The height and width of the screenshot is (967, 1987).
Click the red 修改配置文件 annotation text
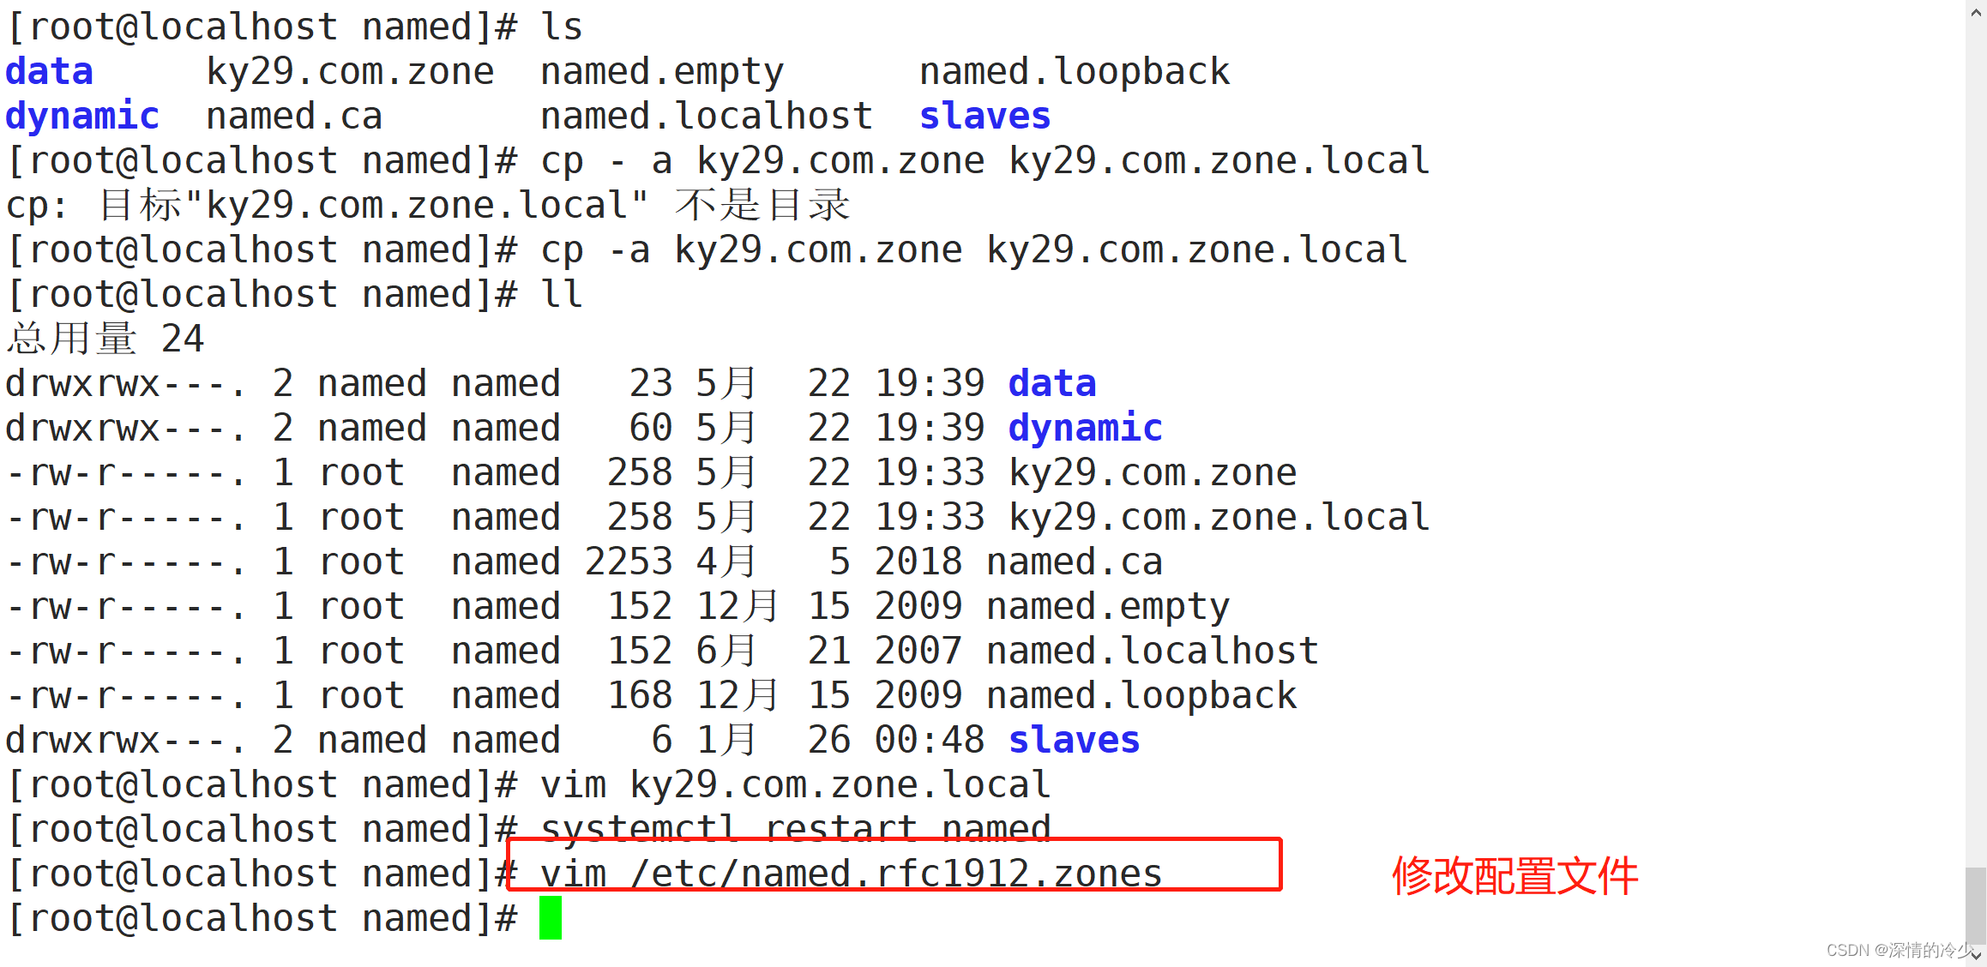[x=1514, y=875]
